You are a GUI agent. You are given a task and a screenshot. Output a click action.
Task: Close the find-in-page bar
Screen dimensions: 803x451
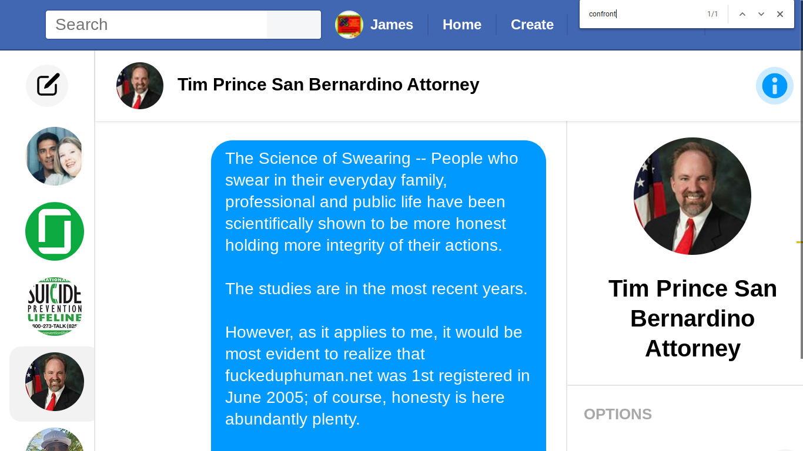pyautogui.click(x=780, y=14)
